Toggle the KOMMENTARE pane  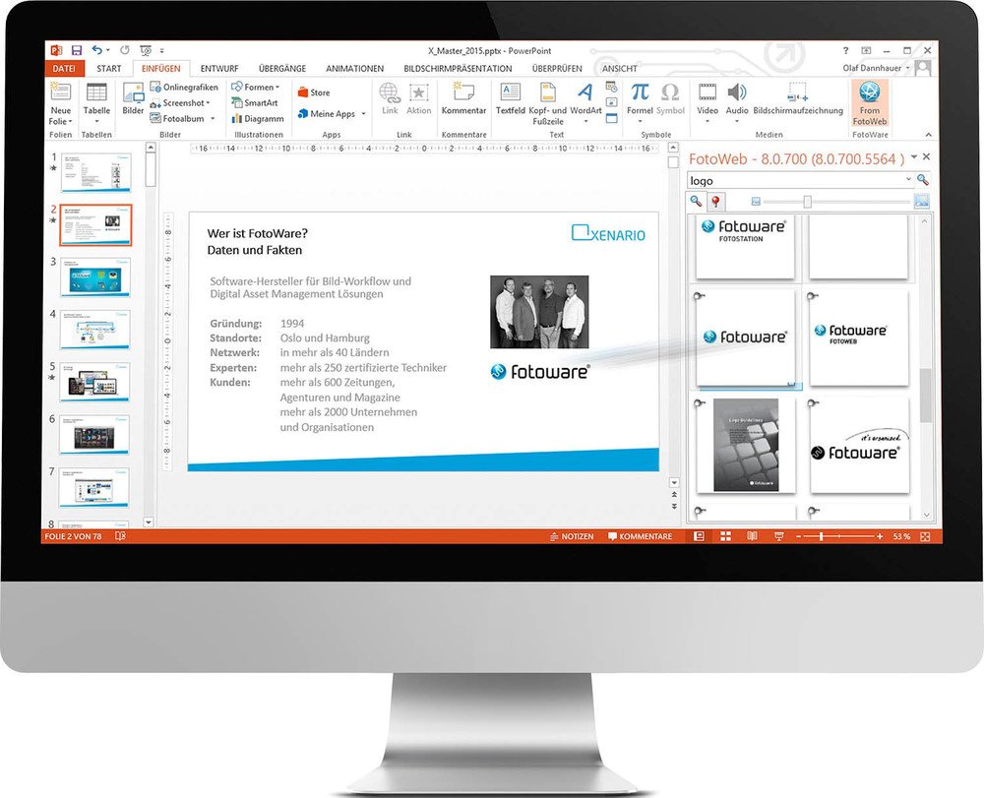641,536
